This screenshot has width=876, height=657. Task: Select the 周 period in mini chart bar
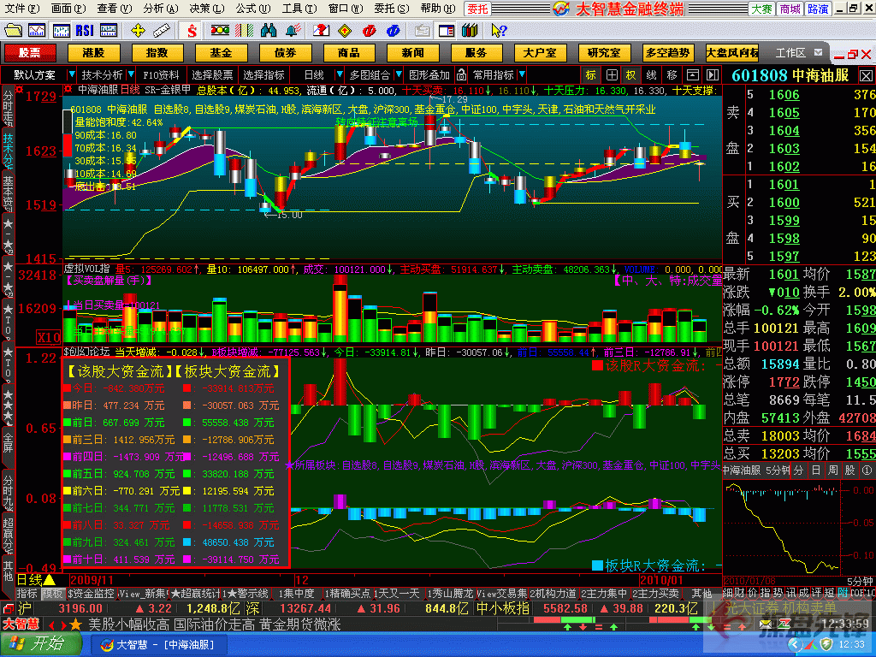click(x=832, y=471)
